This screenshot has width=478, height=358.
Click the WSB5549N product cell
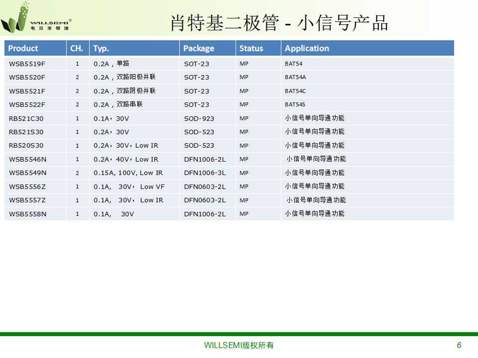pos(27,173)
